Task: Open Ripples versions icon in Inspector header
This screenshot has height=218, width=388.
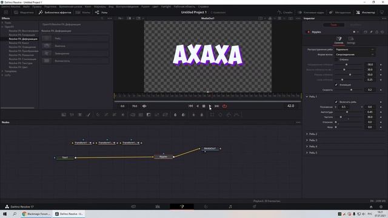Action: tap(366, 32)
